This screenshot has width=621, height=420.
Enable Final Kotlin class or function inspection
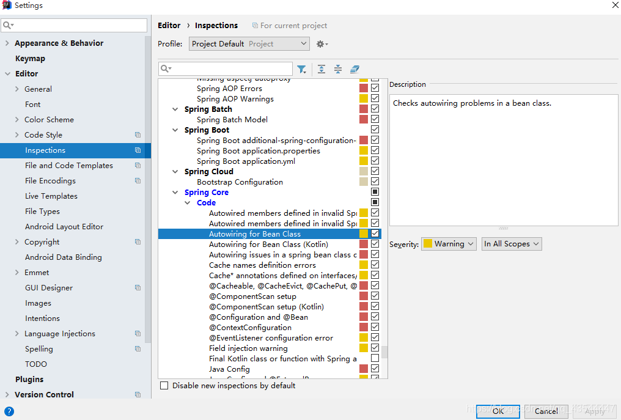pyautogui.click(x=375, y=358)
